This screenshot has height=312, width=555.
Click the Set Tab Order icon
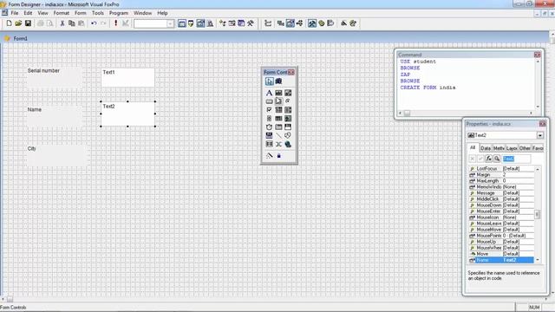[268, 23]
